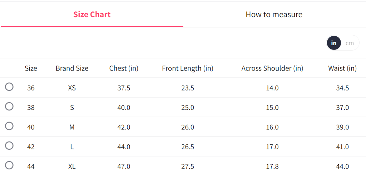Click the Size column header
This screenshot has height=175, width=366.
click(31, 68)
